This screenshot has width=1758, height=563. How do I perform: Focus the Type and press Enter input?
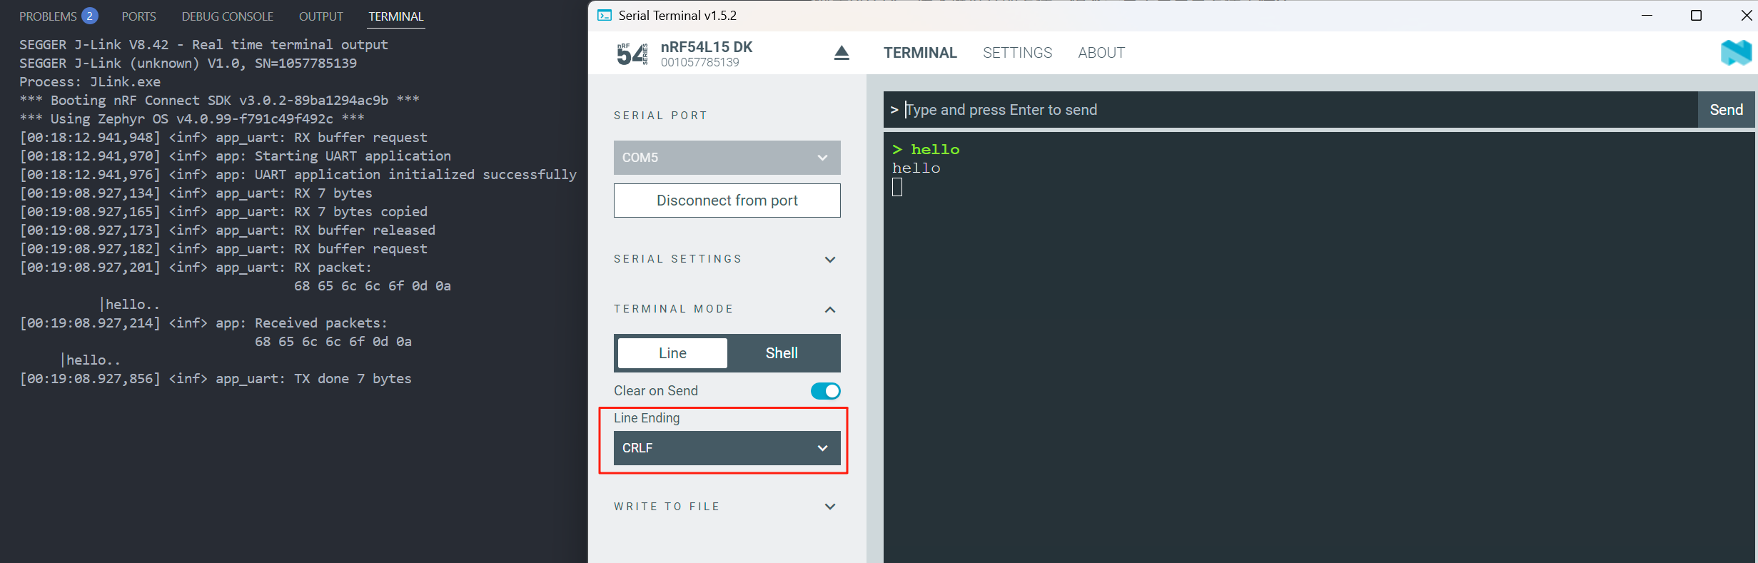pyautogui.click(x=1290, y=110)
